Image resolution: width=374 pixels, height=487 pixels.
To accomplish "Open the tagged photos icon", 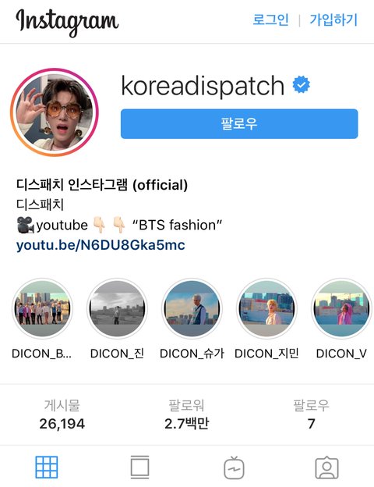I will pyautogui.click(x=327, y=467).
